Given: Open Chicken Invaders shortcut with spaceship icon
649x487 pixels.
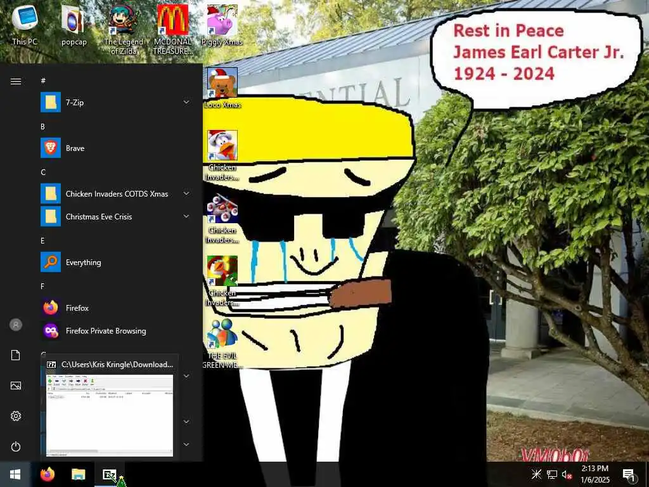Looking at the screenshot, I should pos(222,218).
